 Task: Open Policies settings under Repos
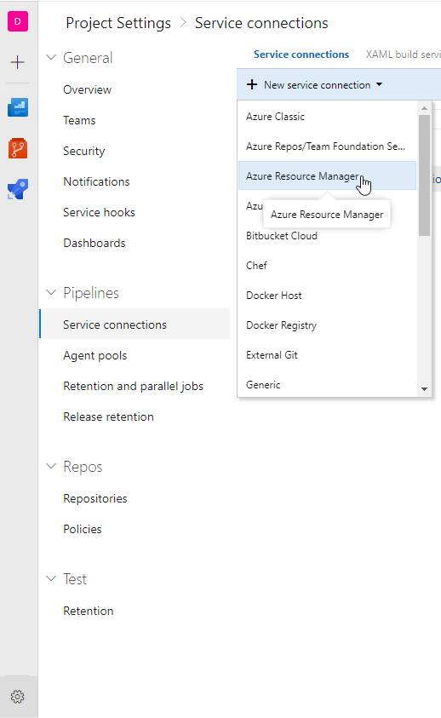[x=83, y=529]
